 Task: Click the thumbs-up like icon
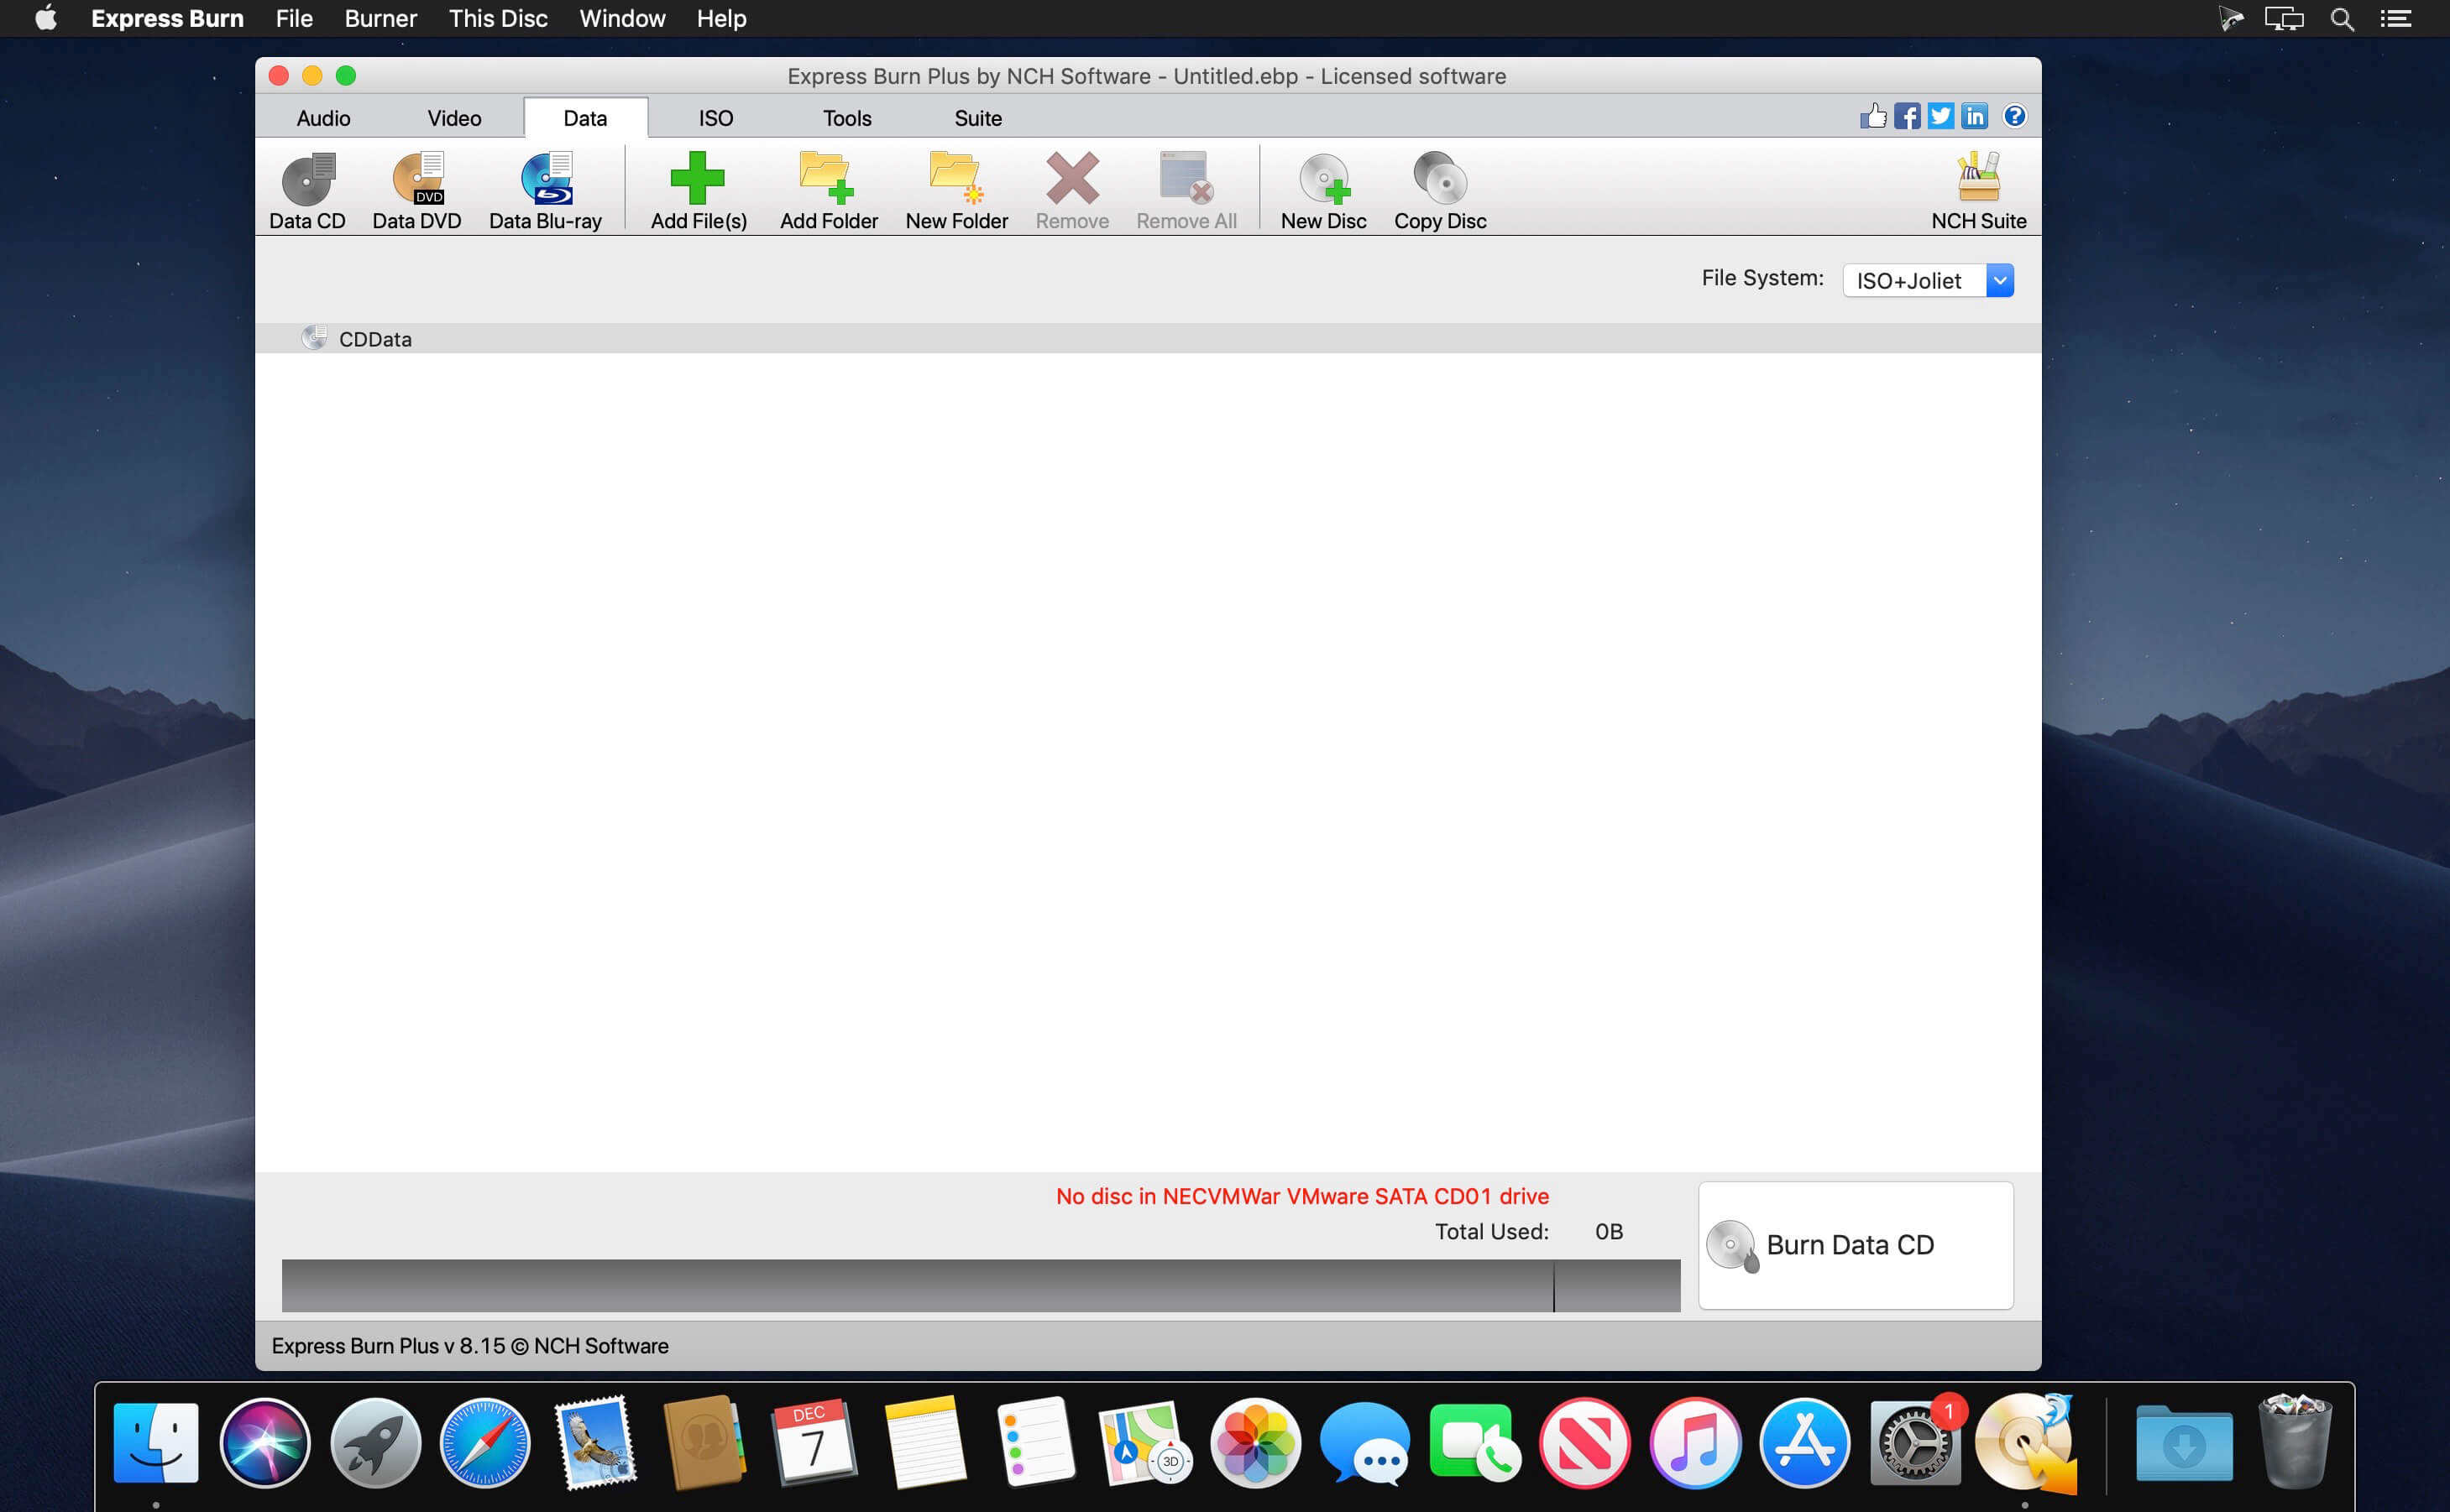point(1873,116)
